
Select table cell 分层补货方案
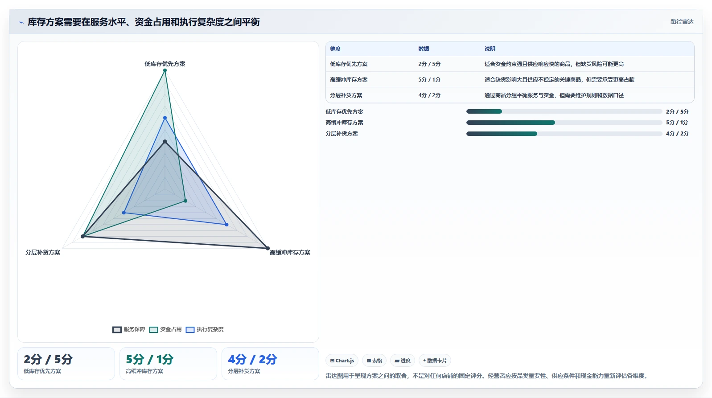pyautogui.click(x=346, y=95)
